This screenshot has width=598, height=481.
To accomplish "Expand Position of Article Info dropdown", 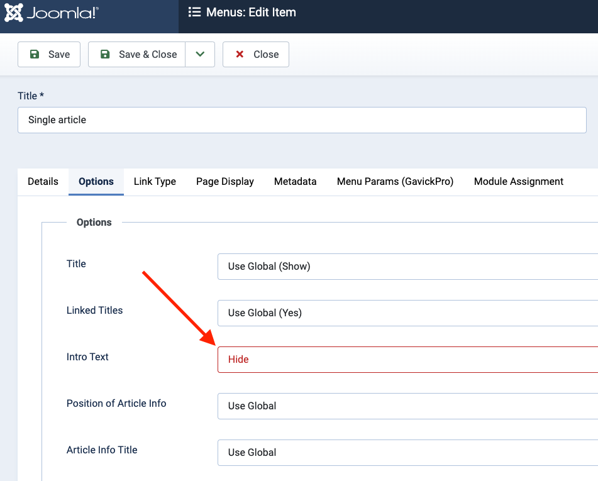I will click(407, 406).
